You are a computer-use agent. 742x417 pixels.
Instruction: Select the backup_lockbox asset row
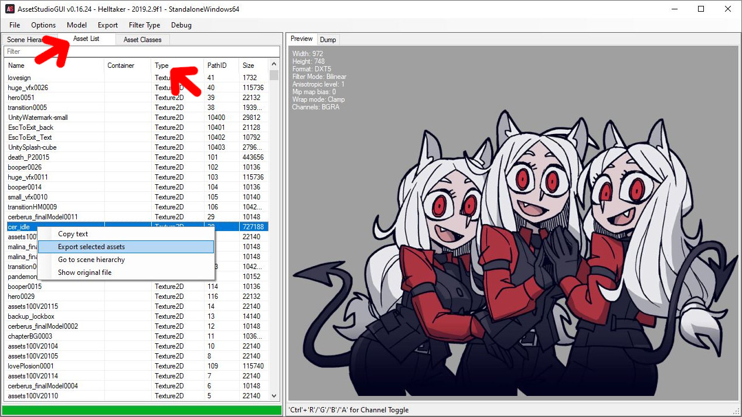(137, 316)
